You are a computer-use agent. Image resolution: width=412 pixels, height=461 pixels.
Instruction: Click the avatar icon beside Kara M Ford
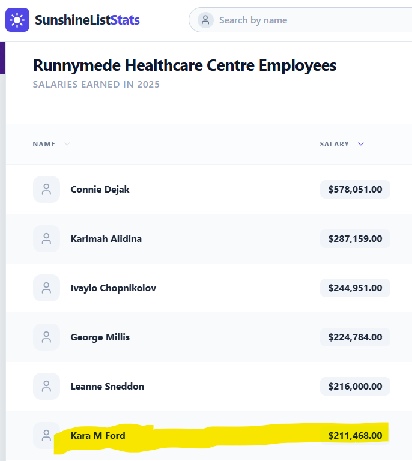[x=46, y=435]
